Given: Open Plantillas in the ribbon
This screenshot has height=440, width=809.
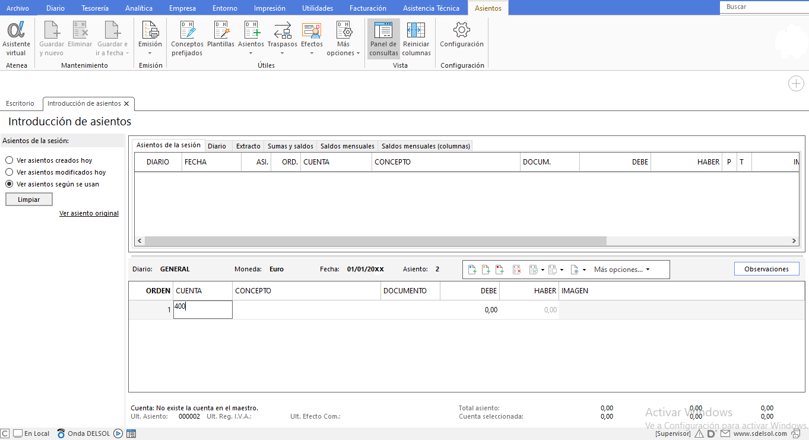Looking at the screenshot, I should 221,35.
